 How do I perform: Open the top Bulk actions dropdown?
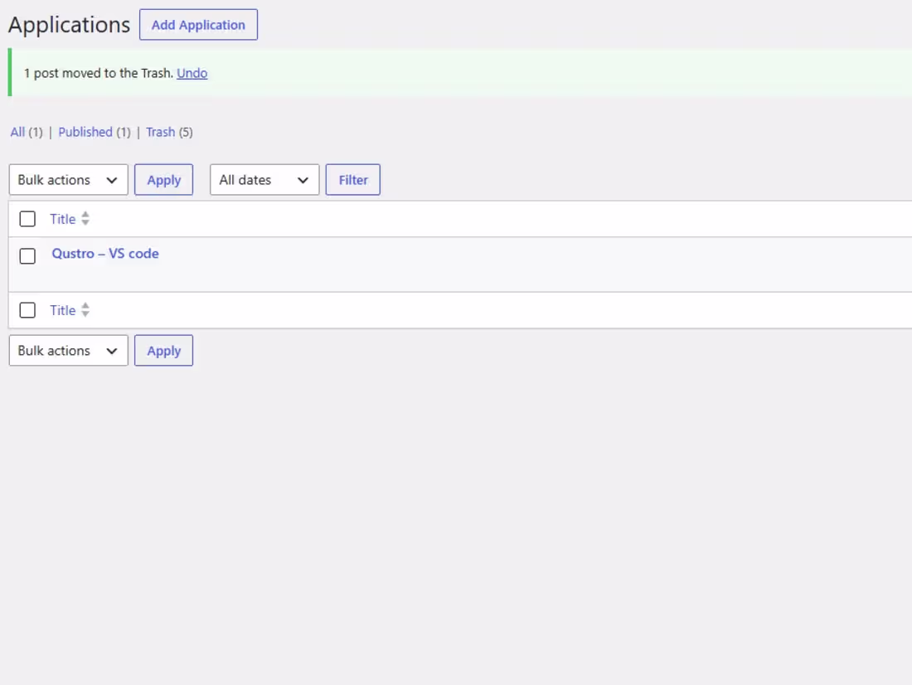coord(69,180)
